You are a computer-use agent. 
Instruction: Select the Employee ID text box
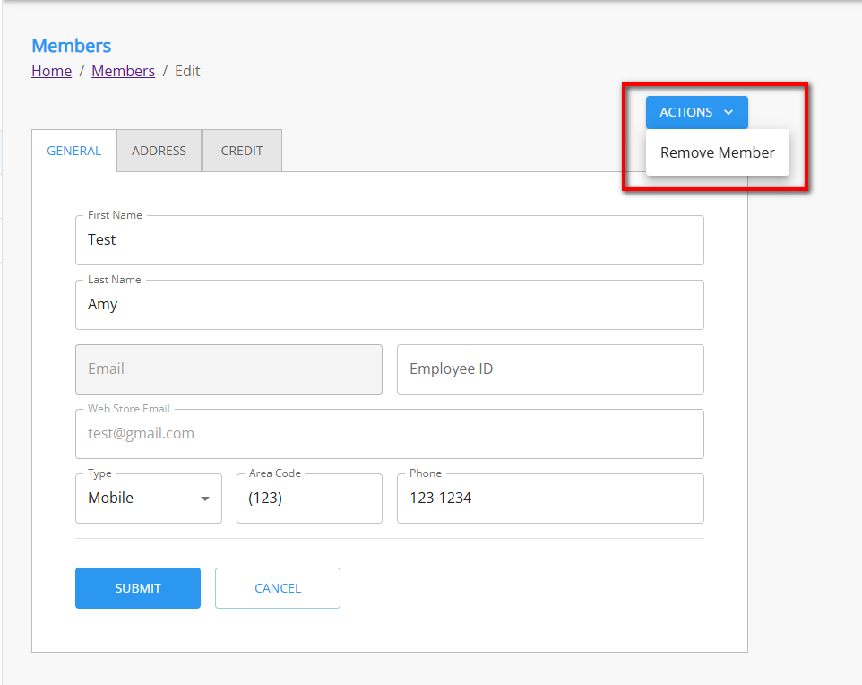[549, 369]
